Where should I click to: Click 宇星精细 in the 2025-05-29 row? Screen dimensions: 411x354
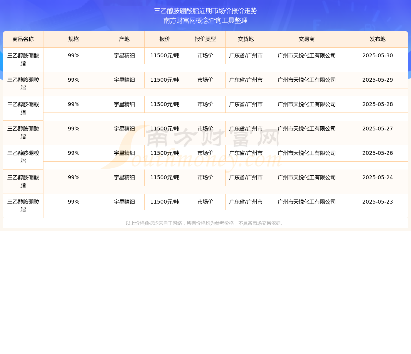[124, 80]
